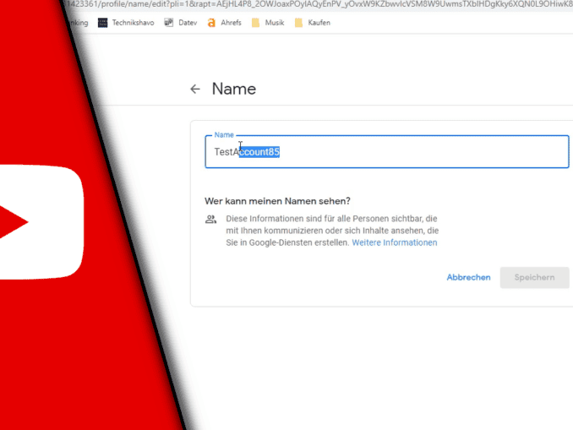The height and width of the screenshot is (430, 573).
Task: Focus the browser address bar URL
Action: pos(321,5)
